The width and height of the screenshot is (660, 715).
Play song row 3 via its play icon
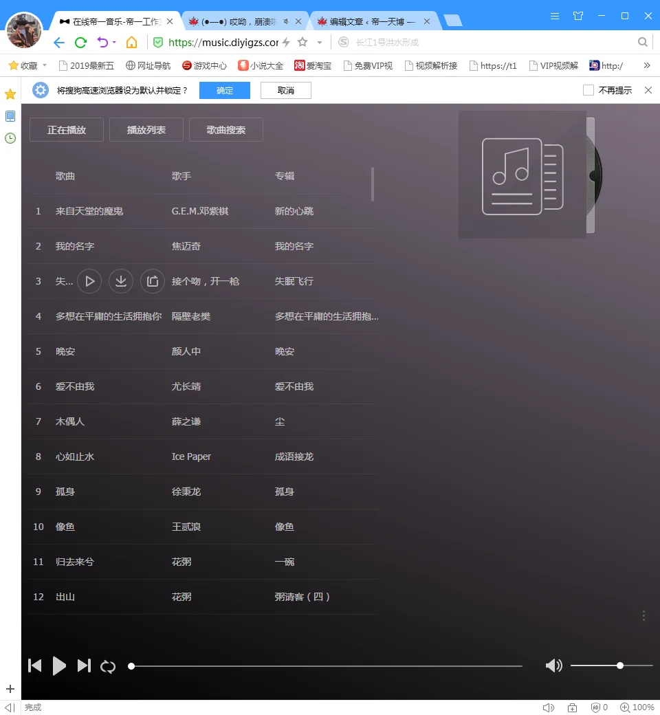click(x=89, y=281)
